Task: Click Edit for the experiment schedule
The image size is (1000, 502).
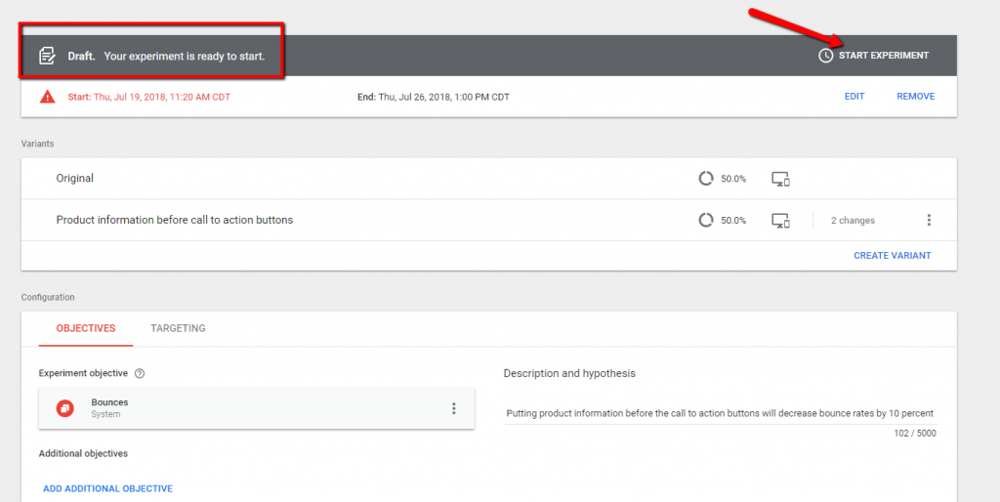Action: [854, 97]
